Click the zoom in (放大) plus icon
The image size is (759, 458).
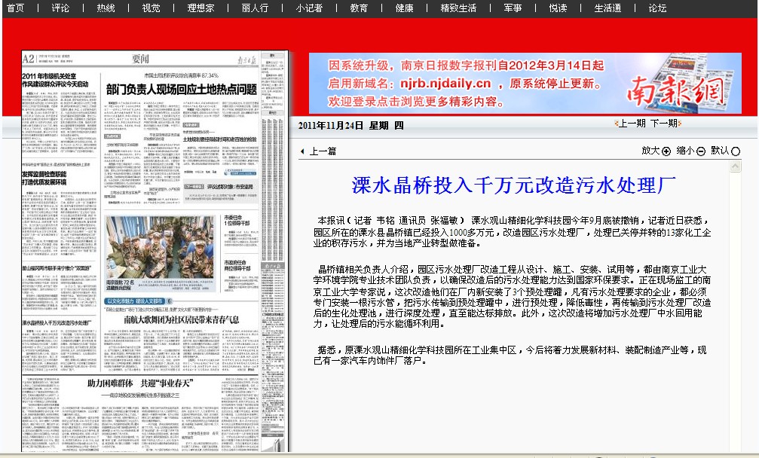[x=666, y=151]
